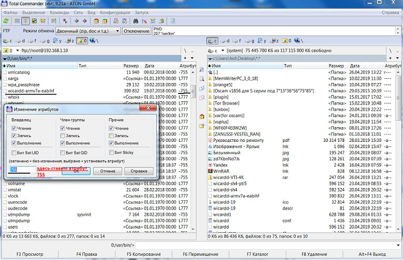
Task: Click the attribute value field containing 755
Action: [22, 171]
